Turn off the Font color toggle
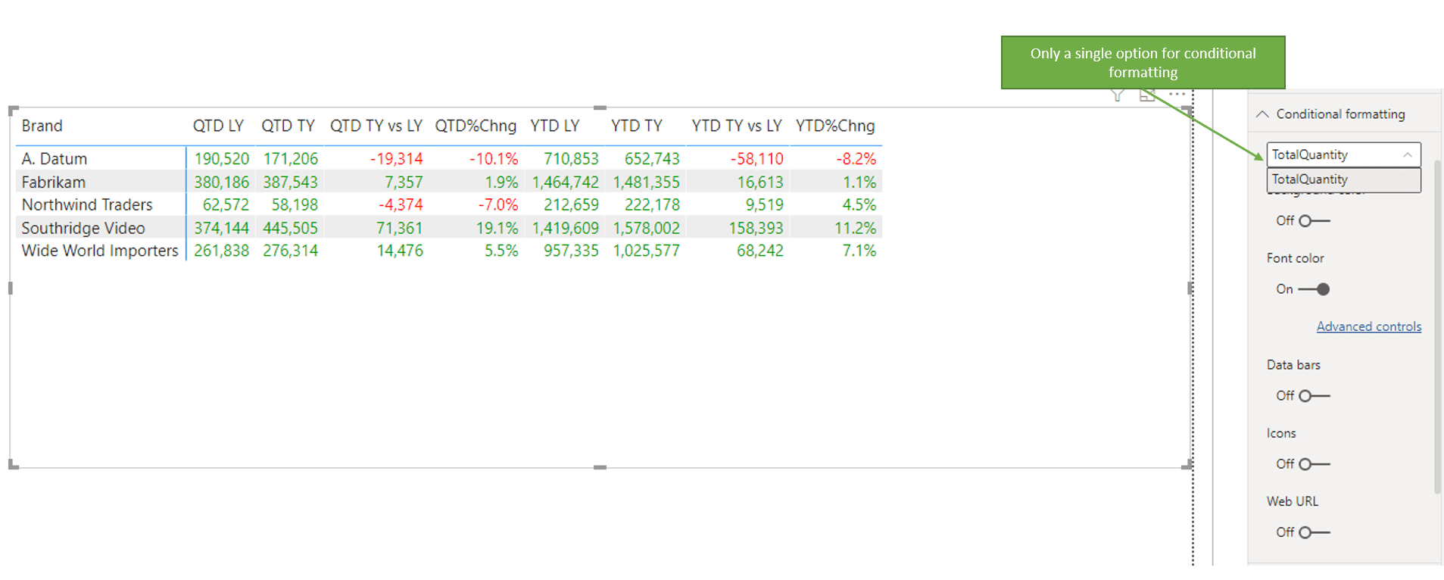Viewport: 1444px width, 580px height. (x=1314, y=289)
